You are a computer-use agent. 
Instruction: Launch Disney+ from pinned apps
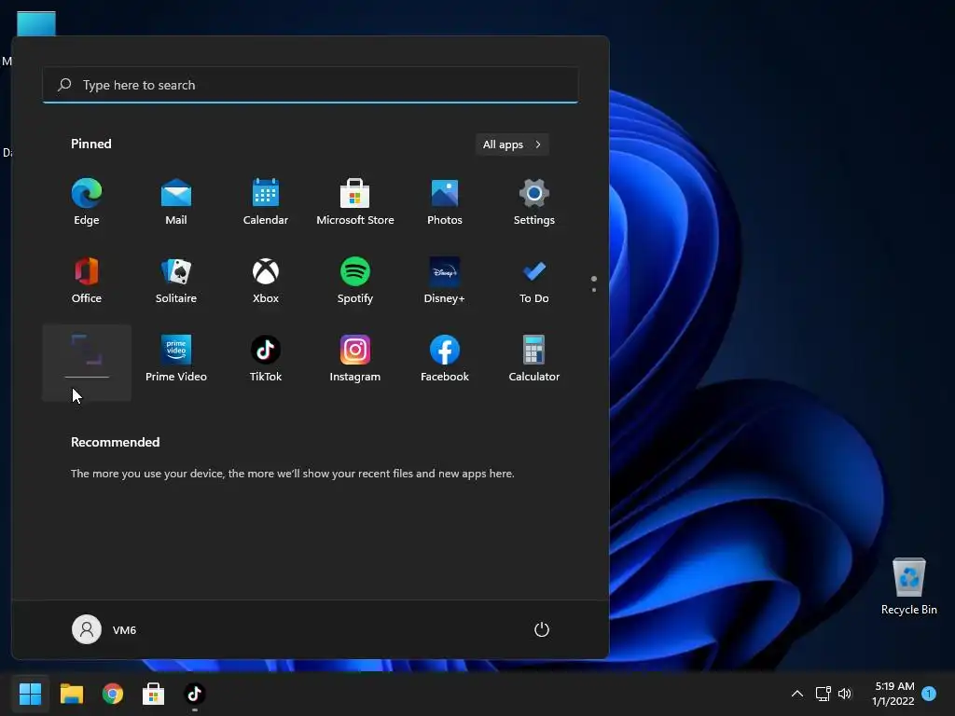point(445,280)
